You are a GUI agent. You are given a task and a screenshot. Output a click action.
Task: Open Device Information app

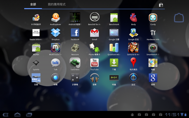point(36,32)
